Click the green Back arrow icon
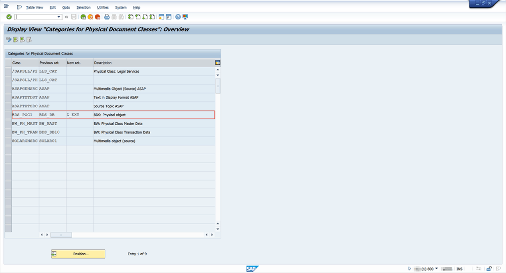506x273 pixels. coord(83,17)
